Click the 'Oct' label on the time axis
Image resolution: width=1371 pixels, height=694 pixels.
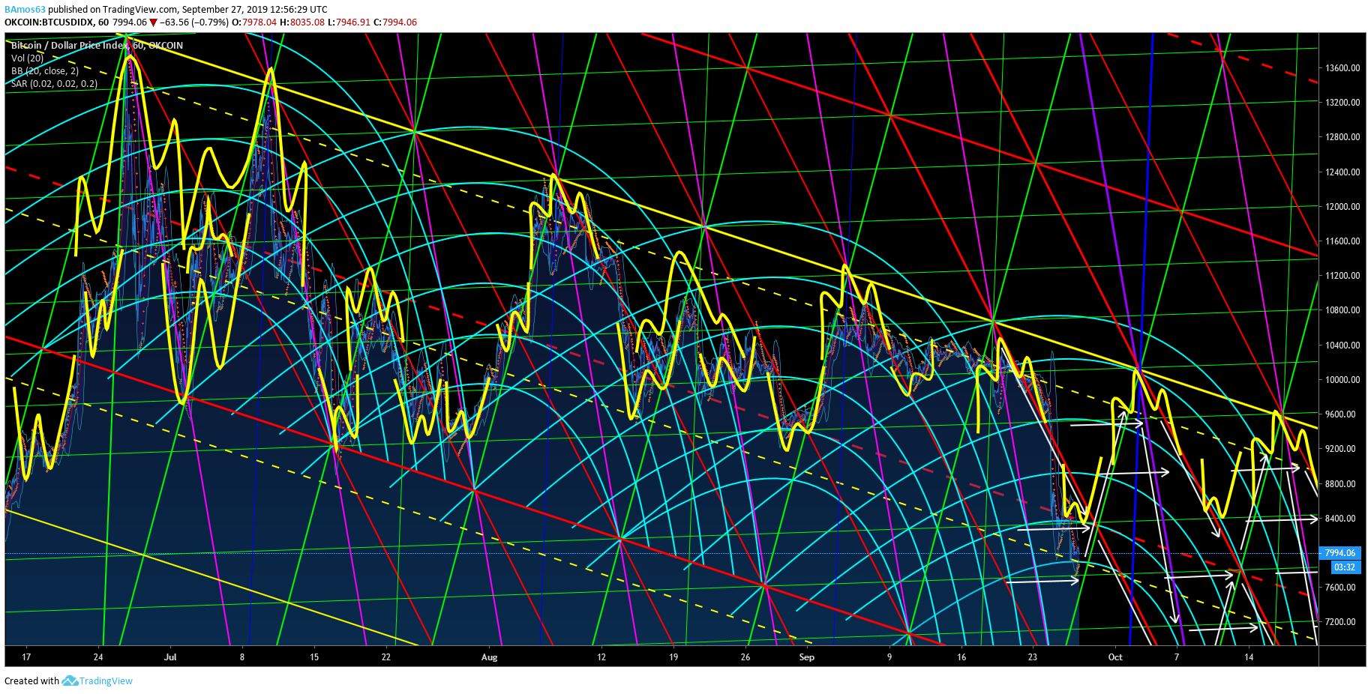(x=1115, y=657)
